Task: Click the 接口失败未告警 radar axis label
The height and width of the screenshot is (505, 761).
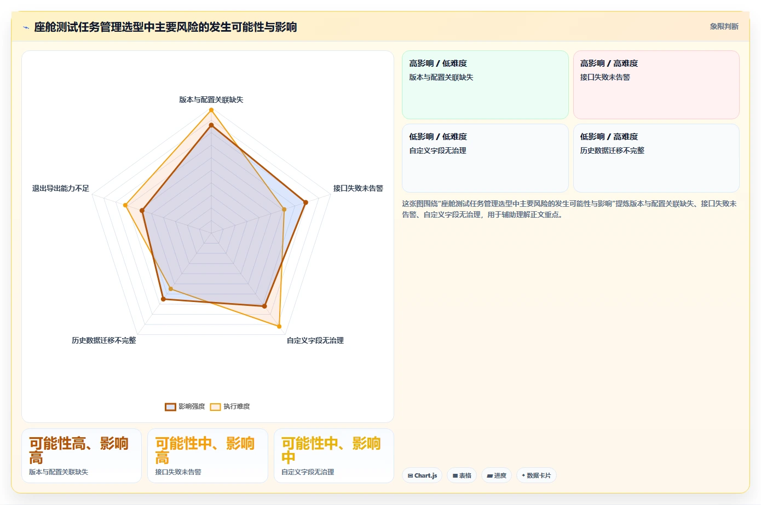Action: coord(358,188)
